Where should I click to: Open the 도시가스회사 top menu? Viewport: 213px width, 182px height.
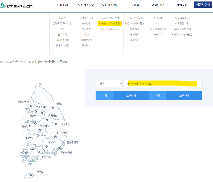tap(110, 5)
